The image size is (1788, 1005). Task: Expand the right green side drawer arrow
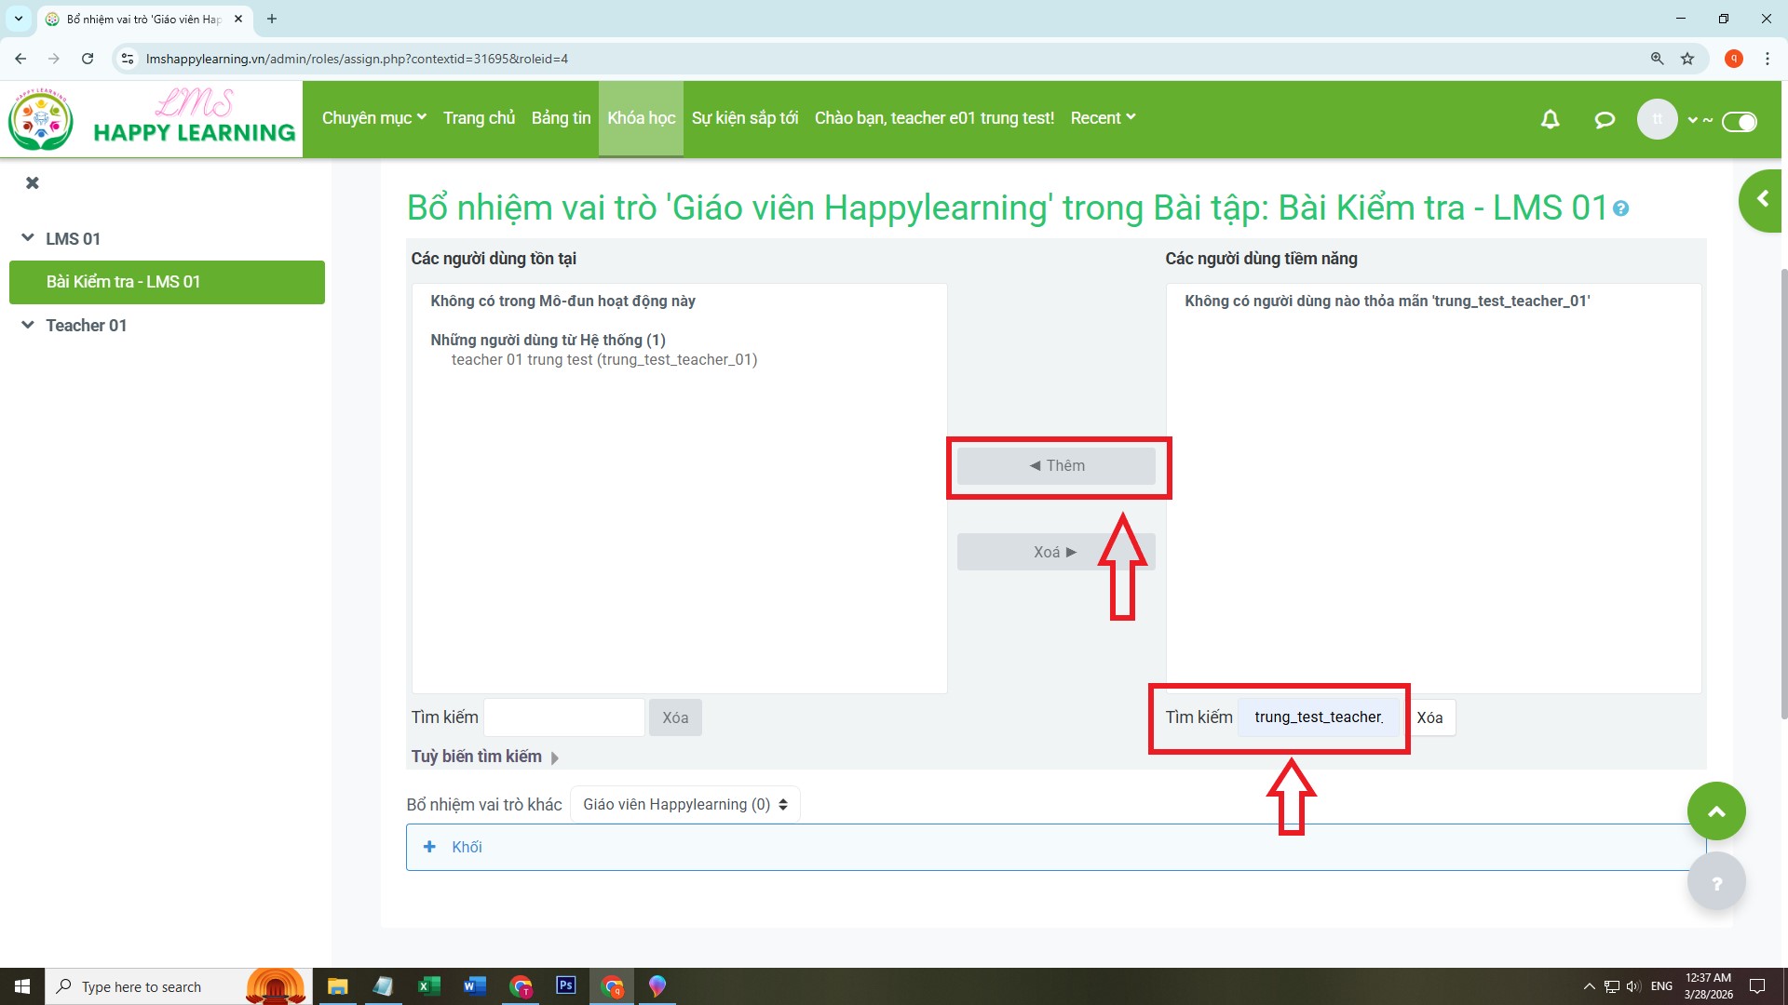[1761, 199]
